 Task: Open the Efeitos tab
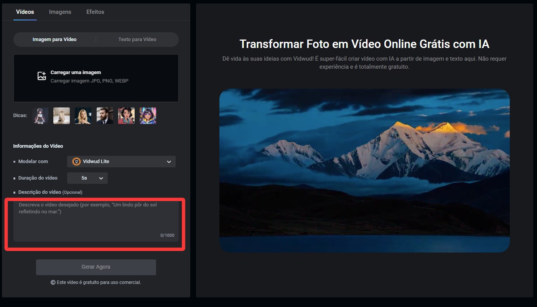(95, 12)
